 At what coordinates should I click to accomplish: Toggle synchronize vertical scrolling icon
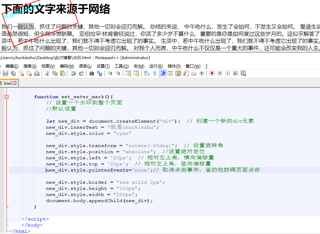tap(128, 73)
